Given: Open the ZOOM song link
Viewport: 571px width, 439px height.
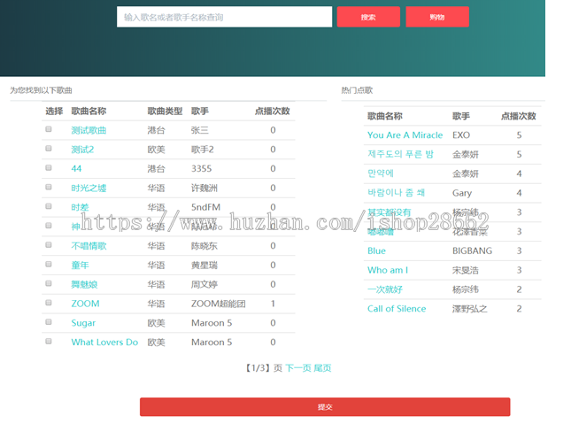Looking at the screenshot, I should [85, 304].
